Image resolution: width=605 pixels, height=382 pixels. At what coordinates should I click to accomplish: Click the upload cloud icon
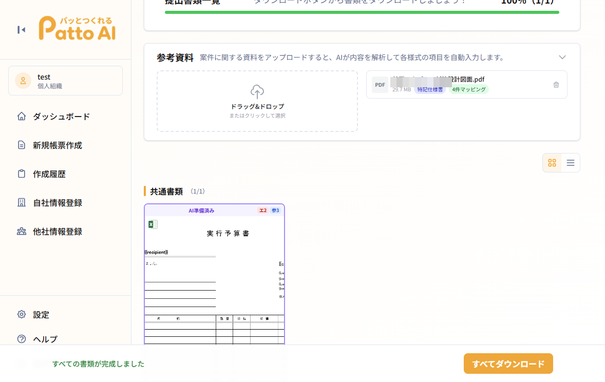pos(257,92)
